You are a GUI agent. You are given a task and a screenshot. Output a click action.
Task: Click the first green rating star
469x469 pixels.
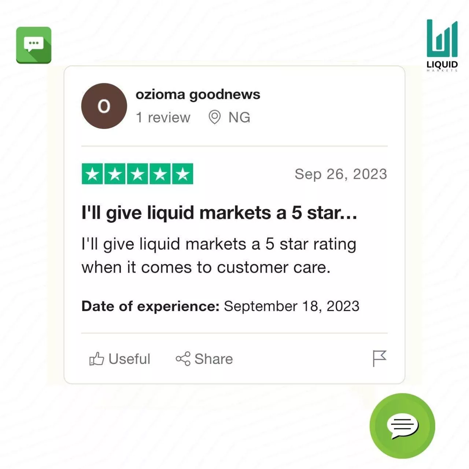[x=93, y=174]
